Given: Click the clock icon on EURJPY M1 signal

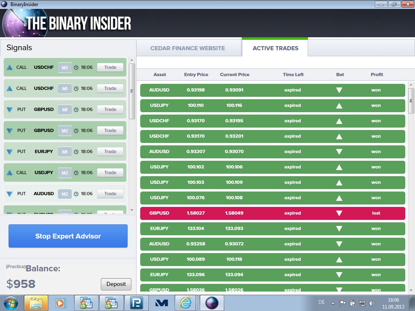Looking at the screenshot, I should click(76, 152).
